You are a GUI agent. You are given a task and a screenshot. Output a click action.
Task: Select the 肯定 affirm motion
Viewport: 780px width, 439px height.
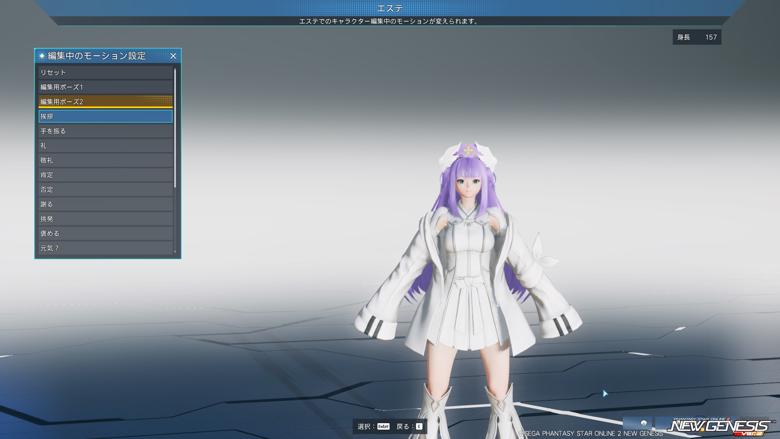point(106,175)
